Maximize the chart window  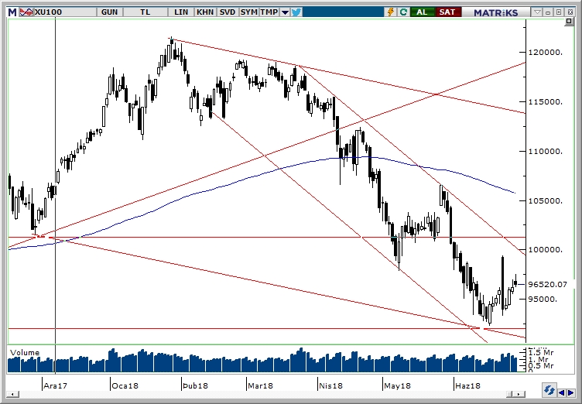click(559, 12)
